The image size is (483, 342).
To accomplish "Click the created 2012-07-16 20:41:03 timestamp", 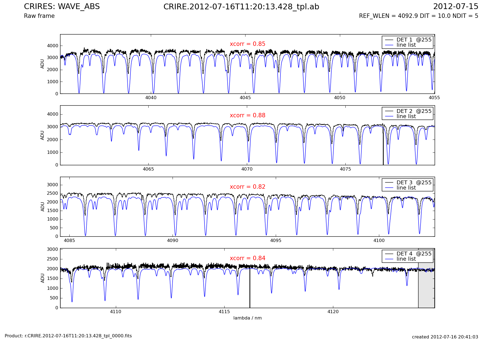I will [445, 337].
